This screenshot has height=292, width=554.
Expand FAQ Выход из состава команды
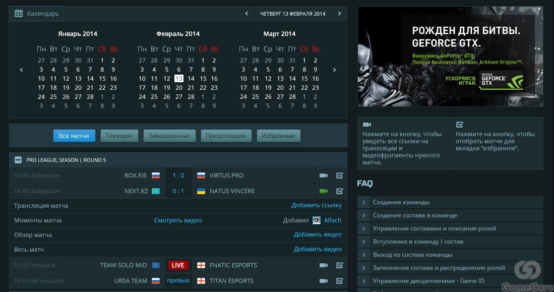coord(450,255)
